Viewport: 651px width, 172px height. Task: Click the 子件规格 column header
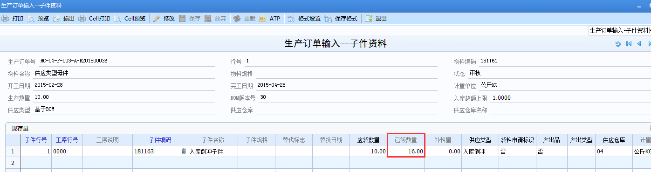pos(256,140)
